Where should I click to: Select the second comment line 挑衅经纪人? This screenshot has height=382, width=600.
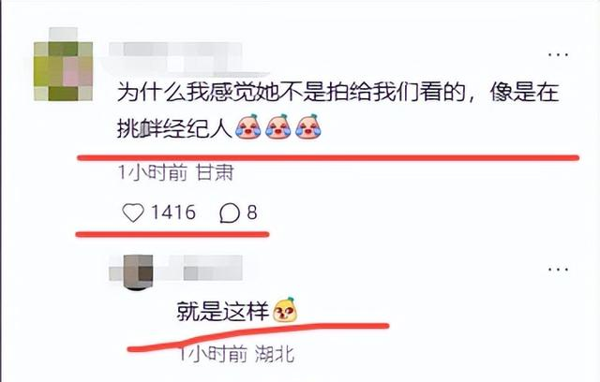pos(174,128)
